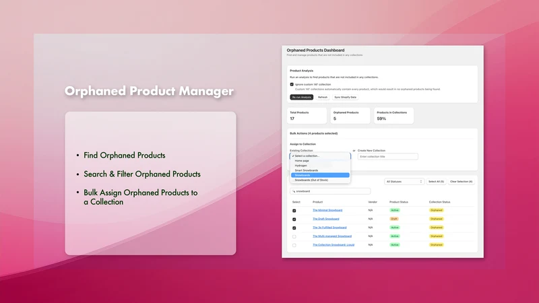Click the Bulk Actions (4 products selected) heading

click(x=313, y=133)
